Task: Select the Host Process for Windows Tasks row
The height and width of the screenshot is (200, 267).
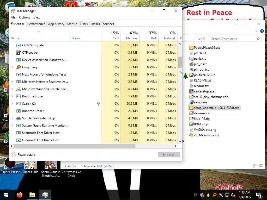Action: click(94, 74)
